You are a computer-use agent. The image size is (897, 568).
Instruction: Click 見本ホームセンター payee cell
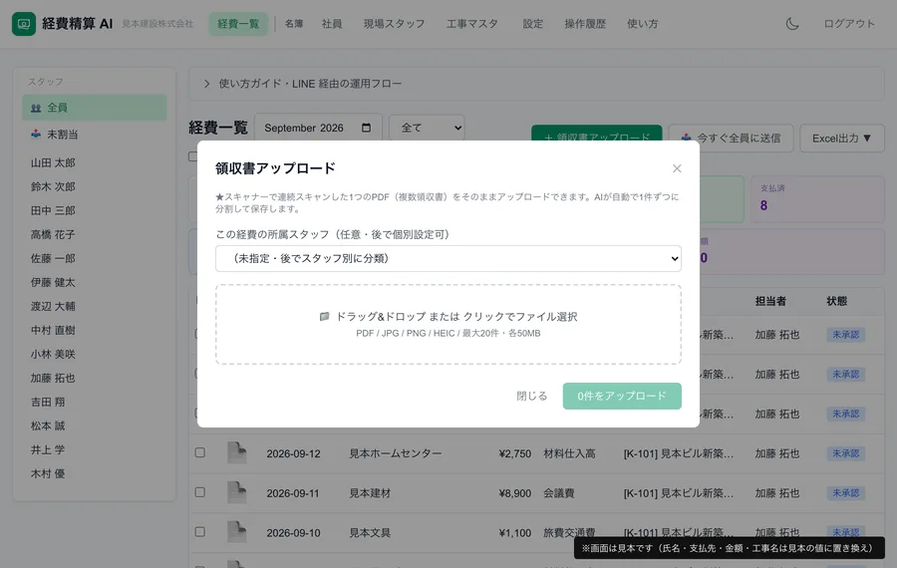click(396, 453)
